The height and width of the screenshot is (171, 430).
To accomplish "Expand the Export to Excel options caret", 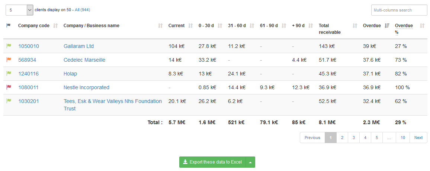I will coord(251,162).
